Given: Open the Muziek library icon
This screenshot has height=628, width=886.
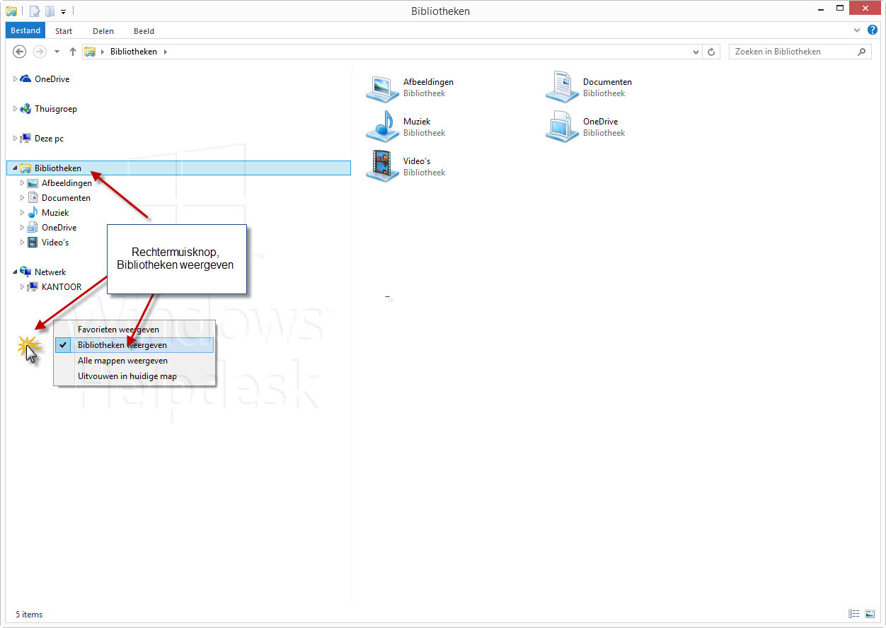Looking at the screenshot, I should pos(382,127).
